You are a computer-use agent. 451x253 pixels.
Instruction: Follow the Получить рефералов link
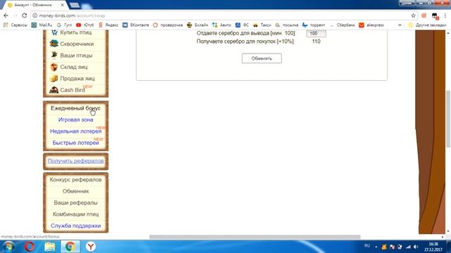pos(75,161)
